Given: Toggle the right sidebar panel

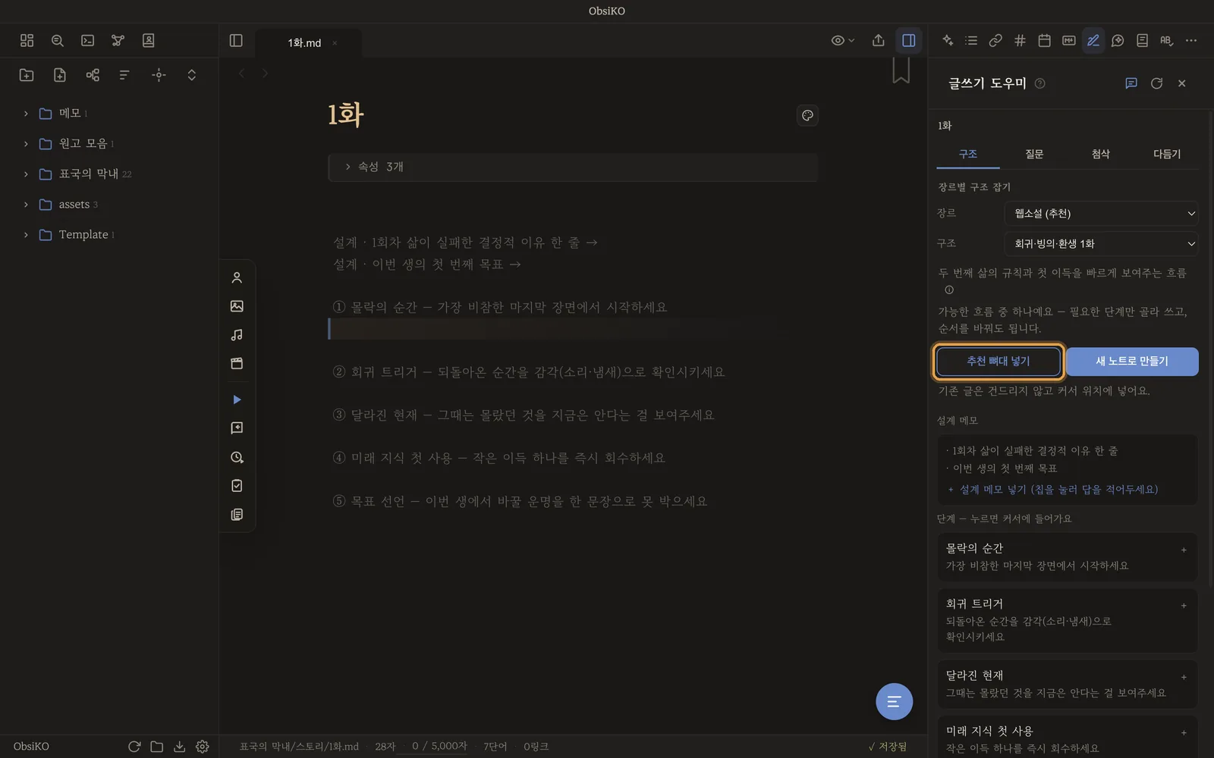Looking at the screenshot, I should click(908, 41).
